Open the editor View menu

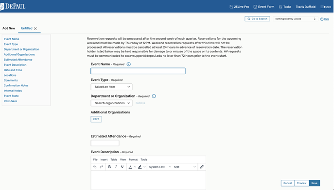coord(123,159)
